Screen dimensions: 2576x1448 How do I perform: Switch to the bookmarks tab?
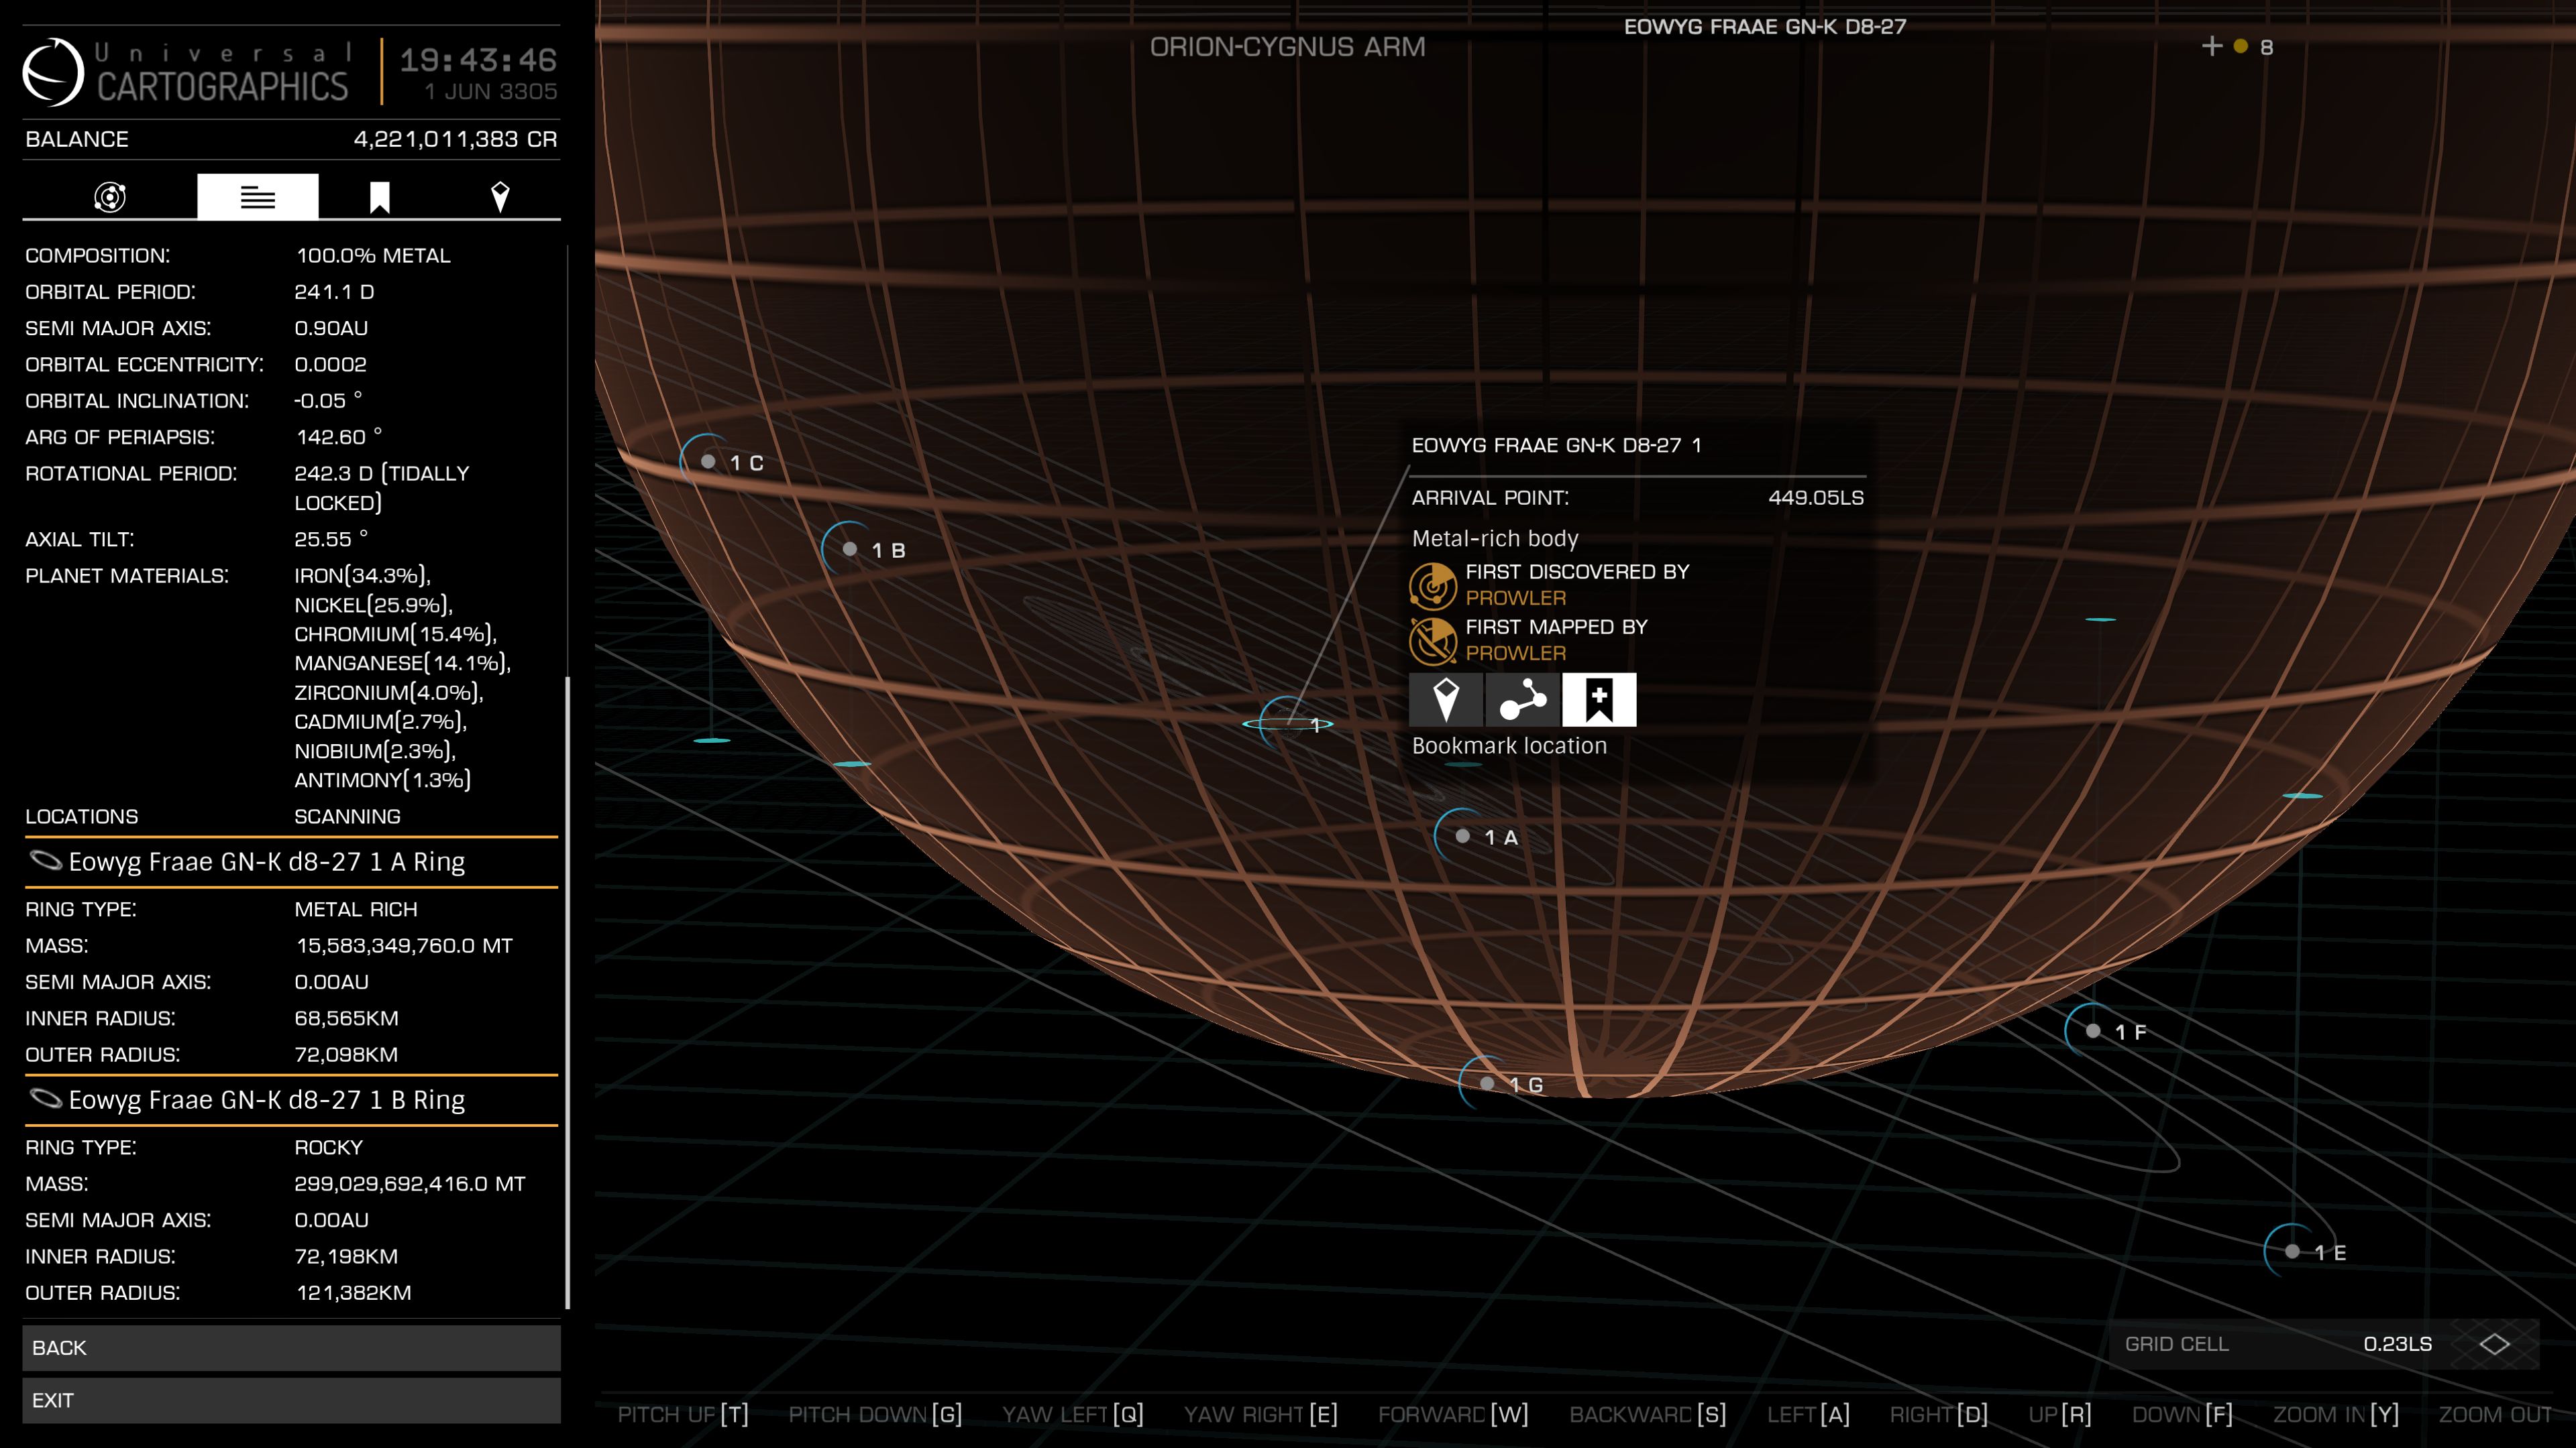click(x=379, y=197)
